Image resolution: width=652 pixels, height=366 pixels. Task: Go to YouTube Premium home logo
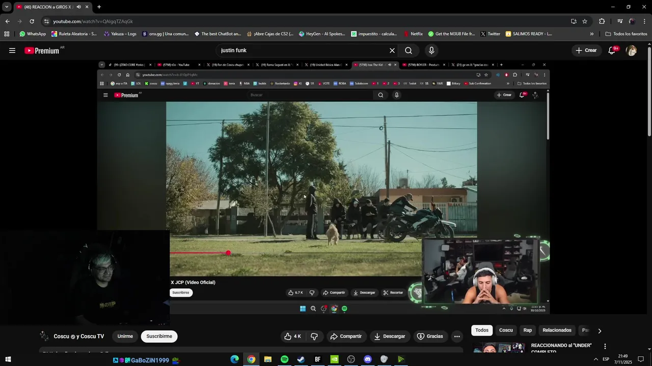coord(42,50)
